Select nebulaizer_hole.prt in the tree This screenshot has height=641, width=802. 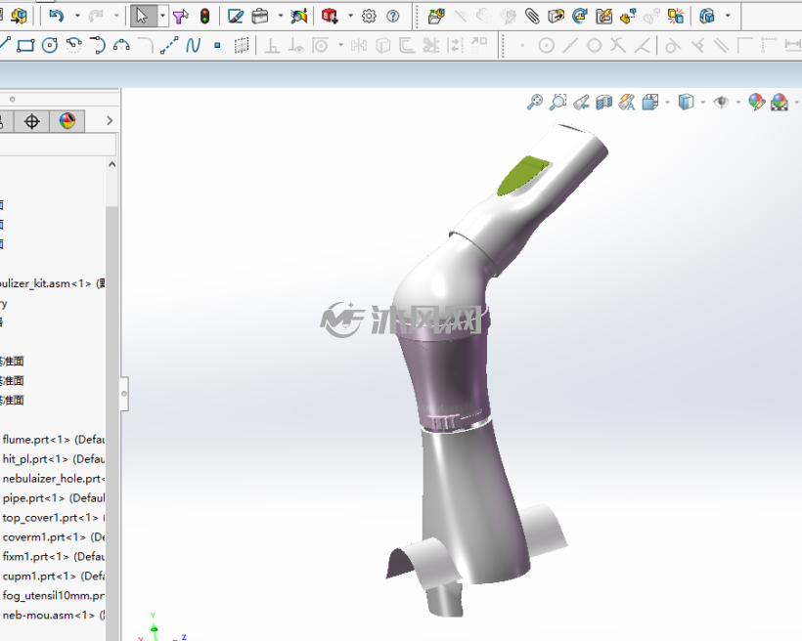coord(53,479)
